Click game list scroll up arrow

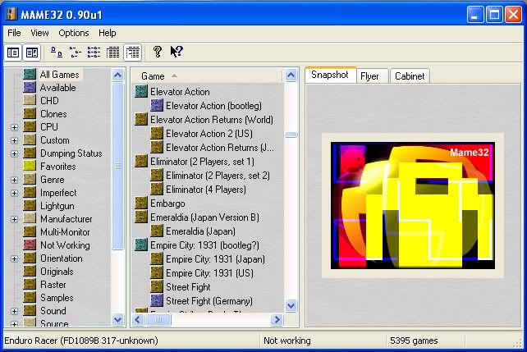coord(291,75)
